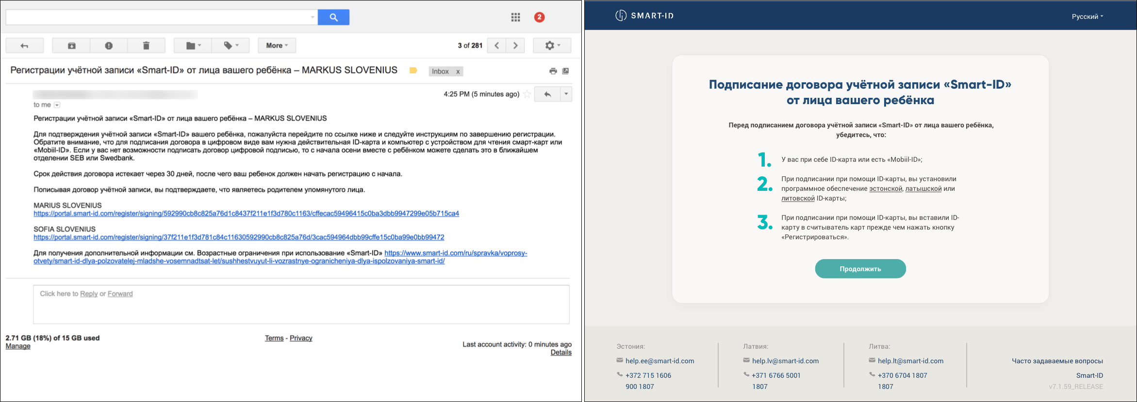Screen dimensions: 1137x402
Task: Go to the older message with the right chevron
Action: 515,46
